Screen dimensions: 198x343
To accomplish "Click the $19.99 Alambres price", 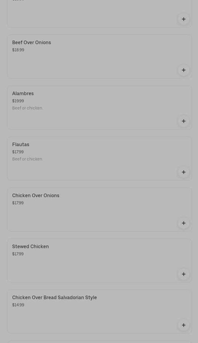I will [18, 101].
